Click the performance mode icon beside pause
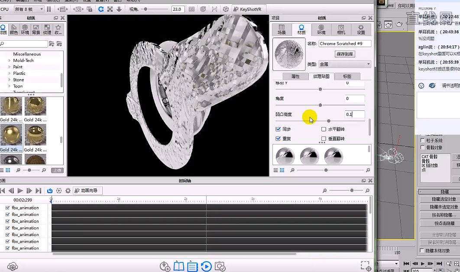 click(x=62, y=9)
